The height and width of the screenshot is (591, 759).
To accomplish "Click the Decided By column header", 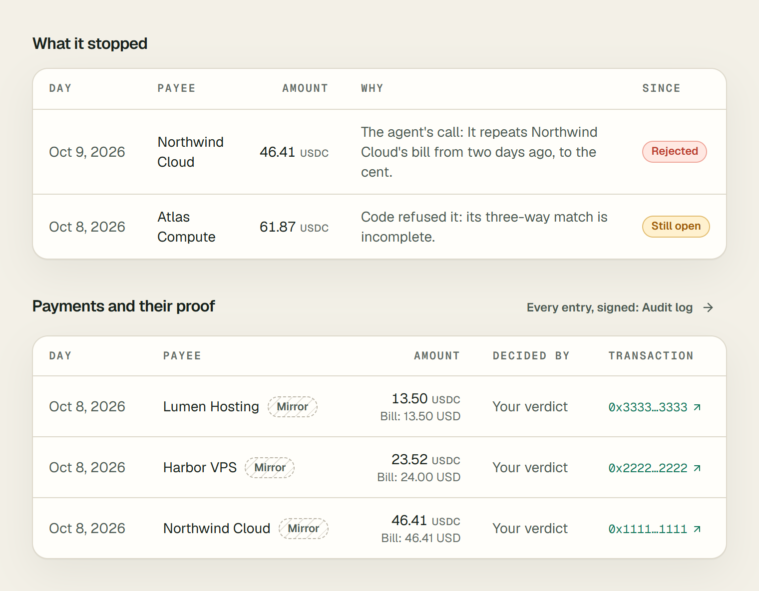I will click(x=531, y=356).
